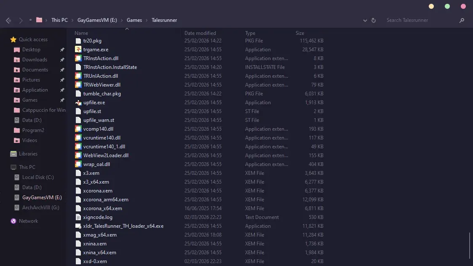Open Network in the navigation pane
This screenshot has height=266, width=473.
coord(28,221)
